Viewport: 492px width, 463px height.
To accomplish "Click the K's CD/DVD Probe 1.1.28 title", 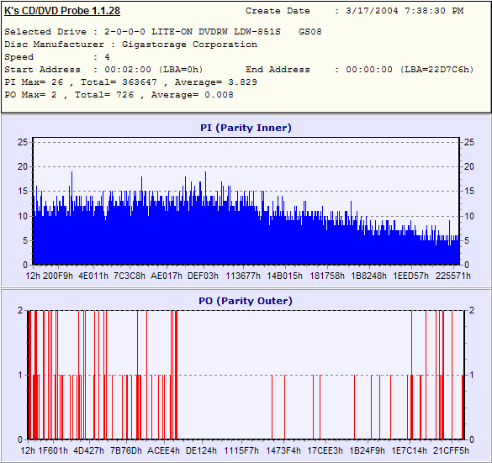I will (x=62, y=11).
